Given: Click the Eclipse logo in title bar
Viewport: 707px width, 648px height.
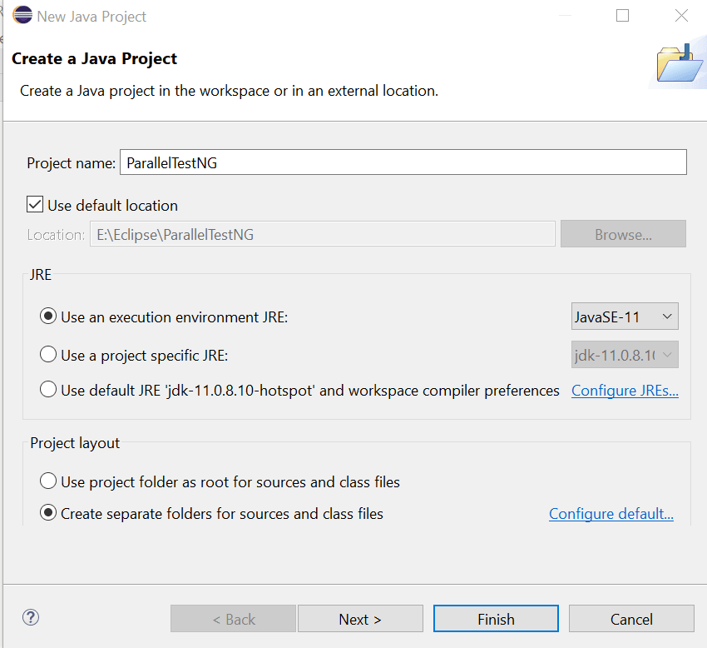Looking at the screenshot, I should 22,16.
